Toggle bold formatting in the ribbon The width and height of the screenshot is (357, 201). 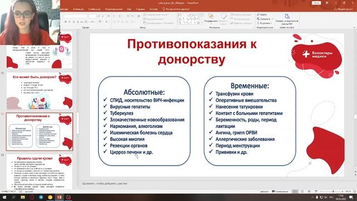pyautogui.click(x=66, y=22)
